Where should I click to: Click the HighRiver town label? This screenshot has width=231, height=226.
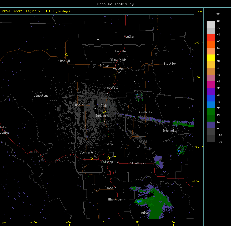point(115,199)
